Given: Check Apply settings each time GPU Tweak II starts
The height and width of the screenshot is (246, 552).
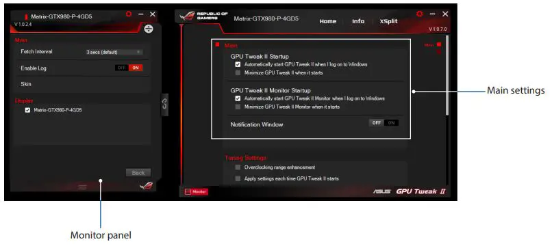Looking at the screenshot, I should pyautogui.click(x=238, y=178).
